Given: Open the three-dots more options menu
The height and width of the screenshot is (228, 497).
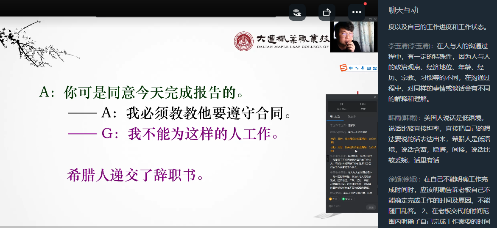Looking at the screenshot, I should 356,12.
